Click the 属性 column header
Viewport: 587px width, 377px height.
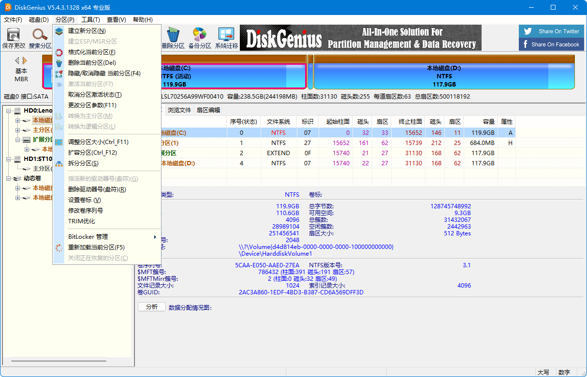[507, 122]
